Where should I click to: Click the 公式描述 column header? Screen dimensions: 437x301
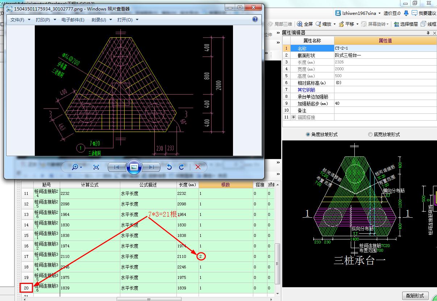pyautogui.click(x=148, y=185)
